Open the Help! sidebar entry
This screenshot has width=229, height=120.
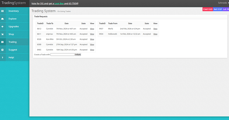[x=15, y=58]
